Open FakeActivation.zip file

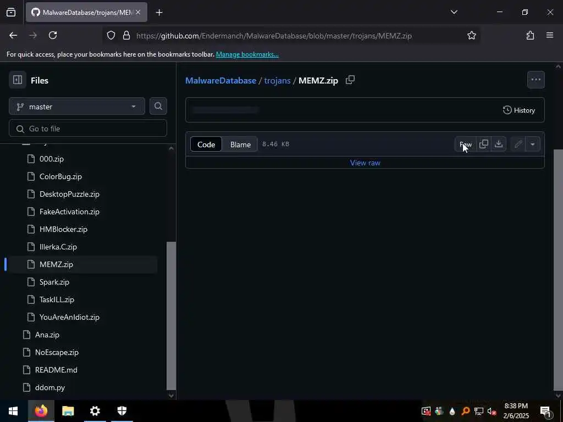pyautogui.click(x=69, y=212)
